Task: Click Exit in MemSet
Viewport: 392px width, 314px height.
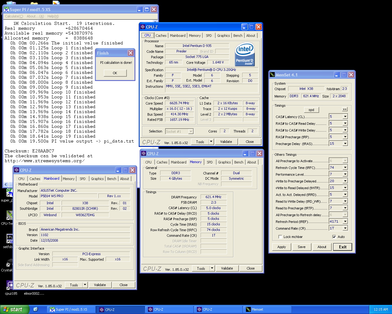Action: 343,247
